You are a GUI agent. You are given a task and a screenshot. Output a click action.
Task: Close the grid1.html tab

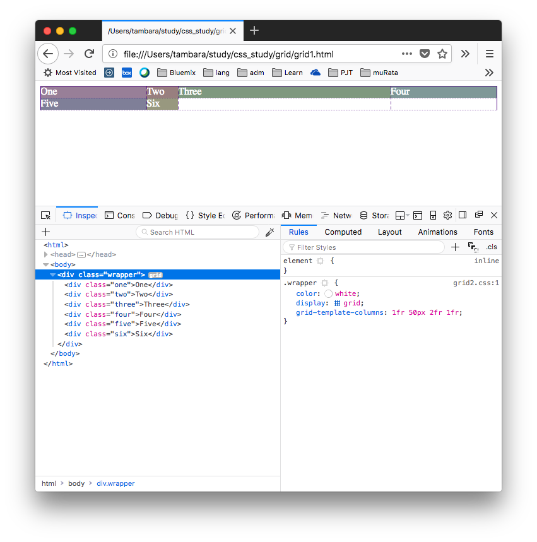pyautogui.click(x=233, y=31)
